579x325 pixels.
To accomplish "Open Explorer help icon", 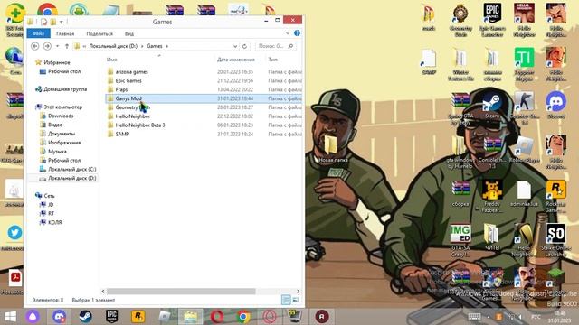I will [x=298, y=33].
